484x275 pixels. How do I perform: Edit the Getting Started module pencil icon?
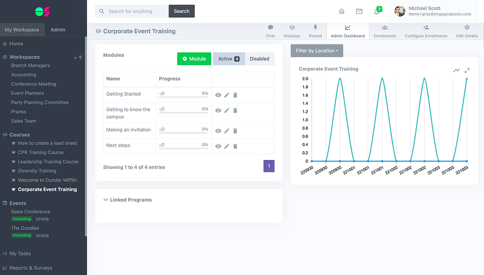pyautogui.click(x=226, y=95)
